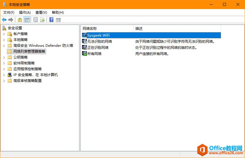245x158 pixels.
Task: Click the 软件限制策略 folder icon
Action: pos(10,63)
